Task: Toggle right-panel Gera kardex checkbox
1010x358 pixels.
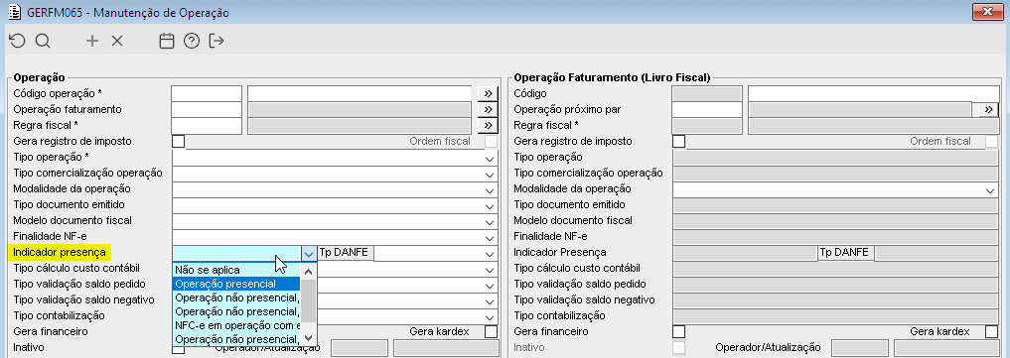Action: point(991,331)
